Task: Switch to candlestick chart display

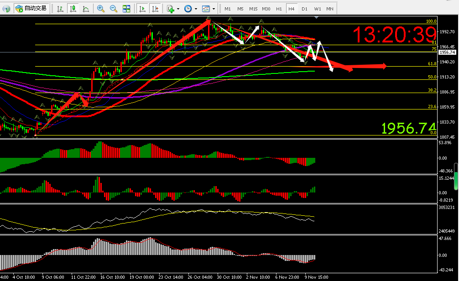Action: point(73,9)
